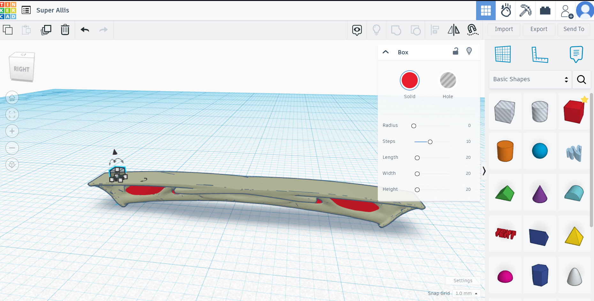This screenshot has width=594, height=301.
Task: Select the orange cylinder shape
Action: tap(505, 151)
